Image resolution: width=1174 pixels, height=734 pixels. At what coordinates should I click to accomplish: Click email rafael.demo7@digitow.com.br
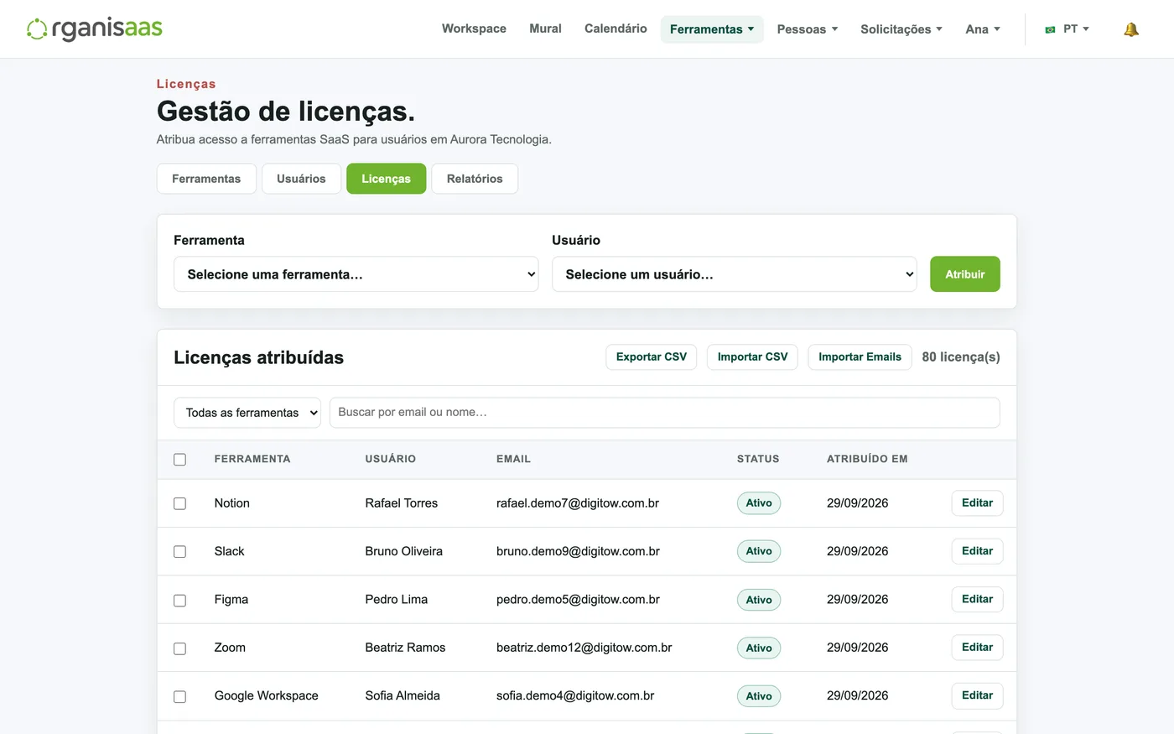coord(578,503)
